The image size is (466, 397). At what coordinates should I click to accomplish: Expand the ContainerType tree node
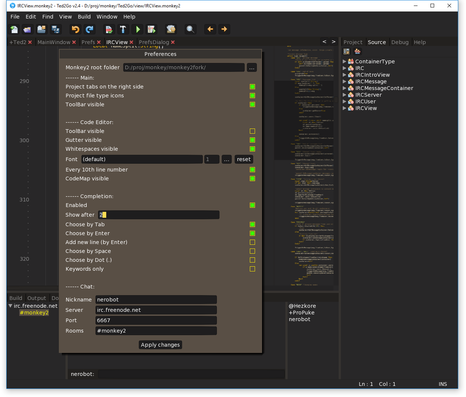345,61
